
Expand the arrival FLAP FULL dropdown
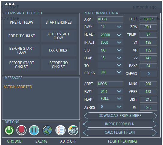coord(110,99)
